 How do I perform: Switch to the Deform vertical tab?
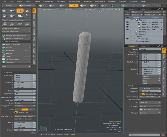point(34,16)
